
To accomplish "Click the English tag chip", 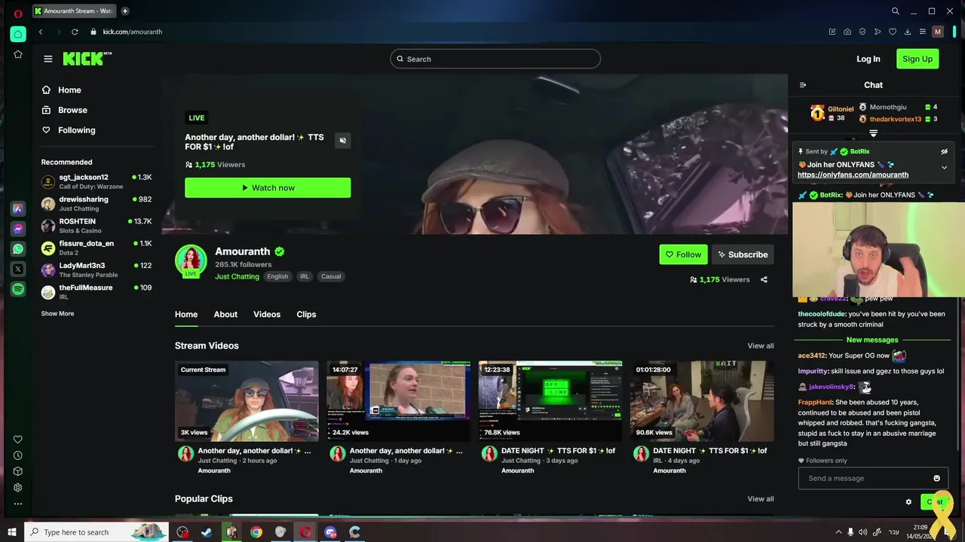I will 277,276.
